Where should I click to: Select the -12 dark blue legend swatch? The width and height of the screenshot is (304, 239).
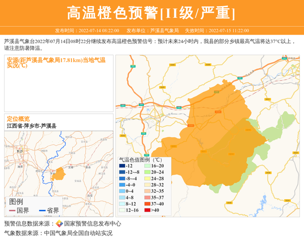click(122, 166)
